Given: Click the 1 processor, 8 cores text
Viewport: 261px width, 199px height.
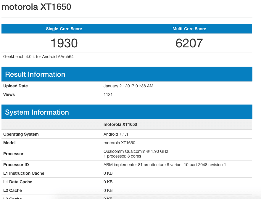Looking at the screenshot, I should 122,156.
